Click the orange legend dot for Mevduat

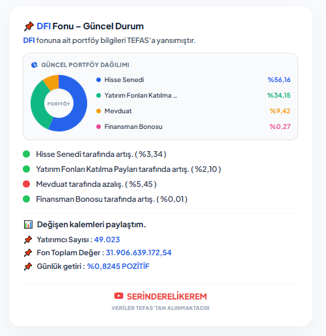98,111
